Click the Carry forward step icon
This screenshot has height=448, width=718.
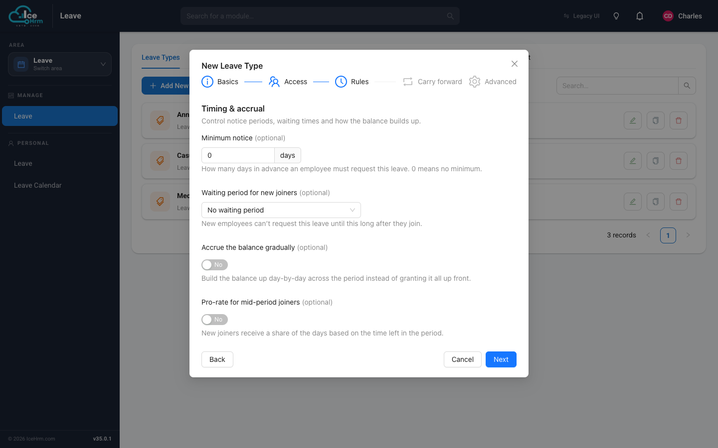408,82
